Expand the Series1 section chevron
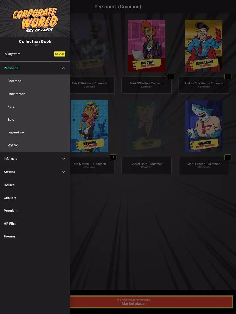Screen dimensions: 236x314 [64, 172]
